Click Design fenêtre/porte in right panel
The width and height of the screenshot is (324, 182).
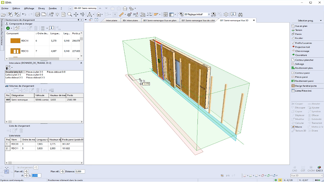coord(306,86)
